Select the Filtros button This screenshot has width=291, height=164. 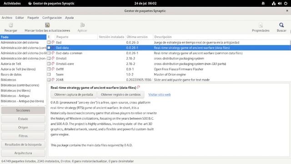tap(23, 136)
